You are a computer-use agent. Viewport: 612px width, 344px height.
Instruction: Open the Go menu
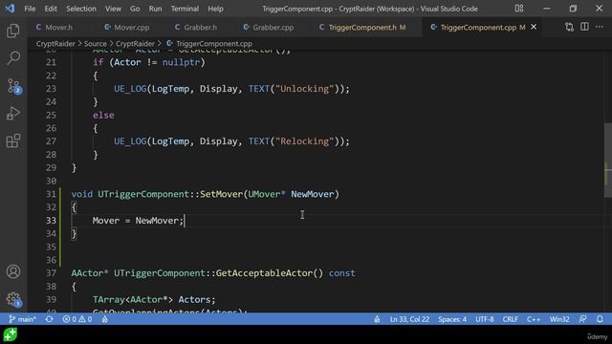coord(135,9)
